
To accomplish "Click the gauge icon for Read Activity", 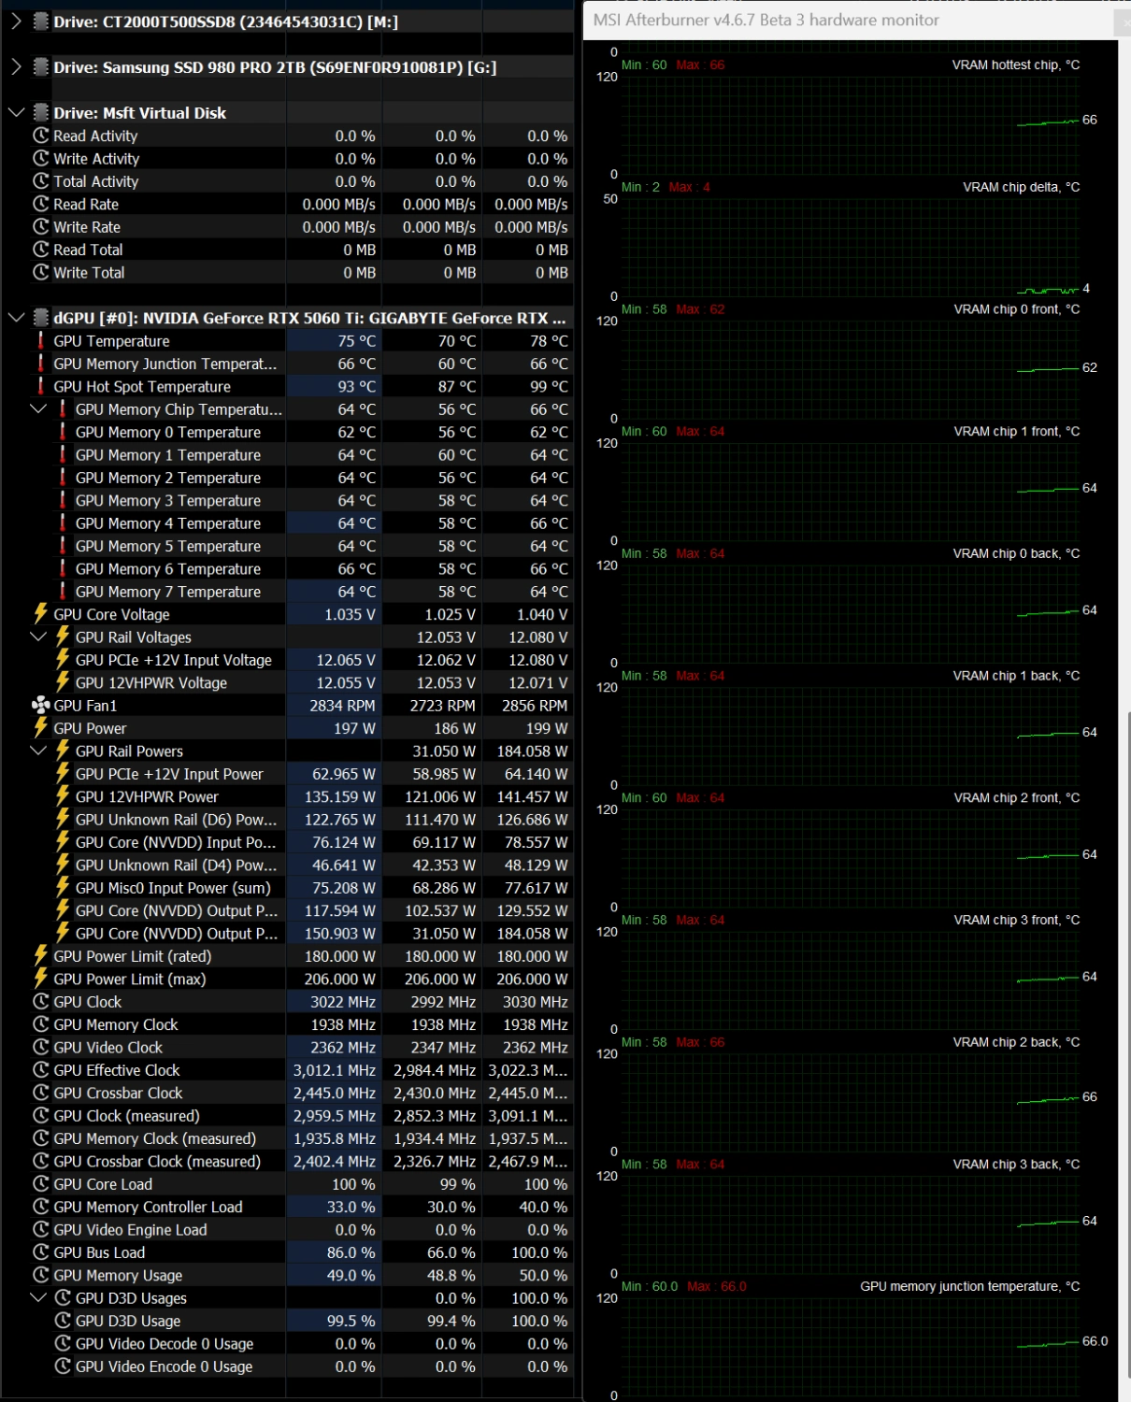I will click(40, 136).
